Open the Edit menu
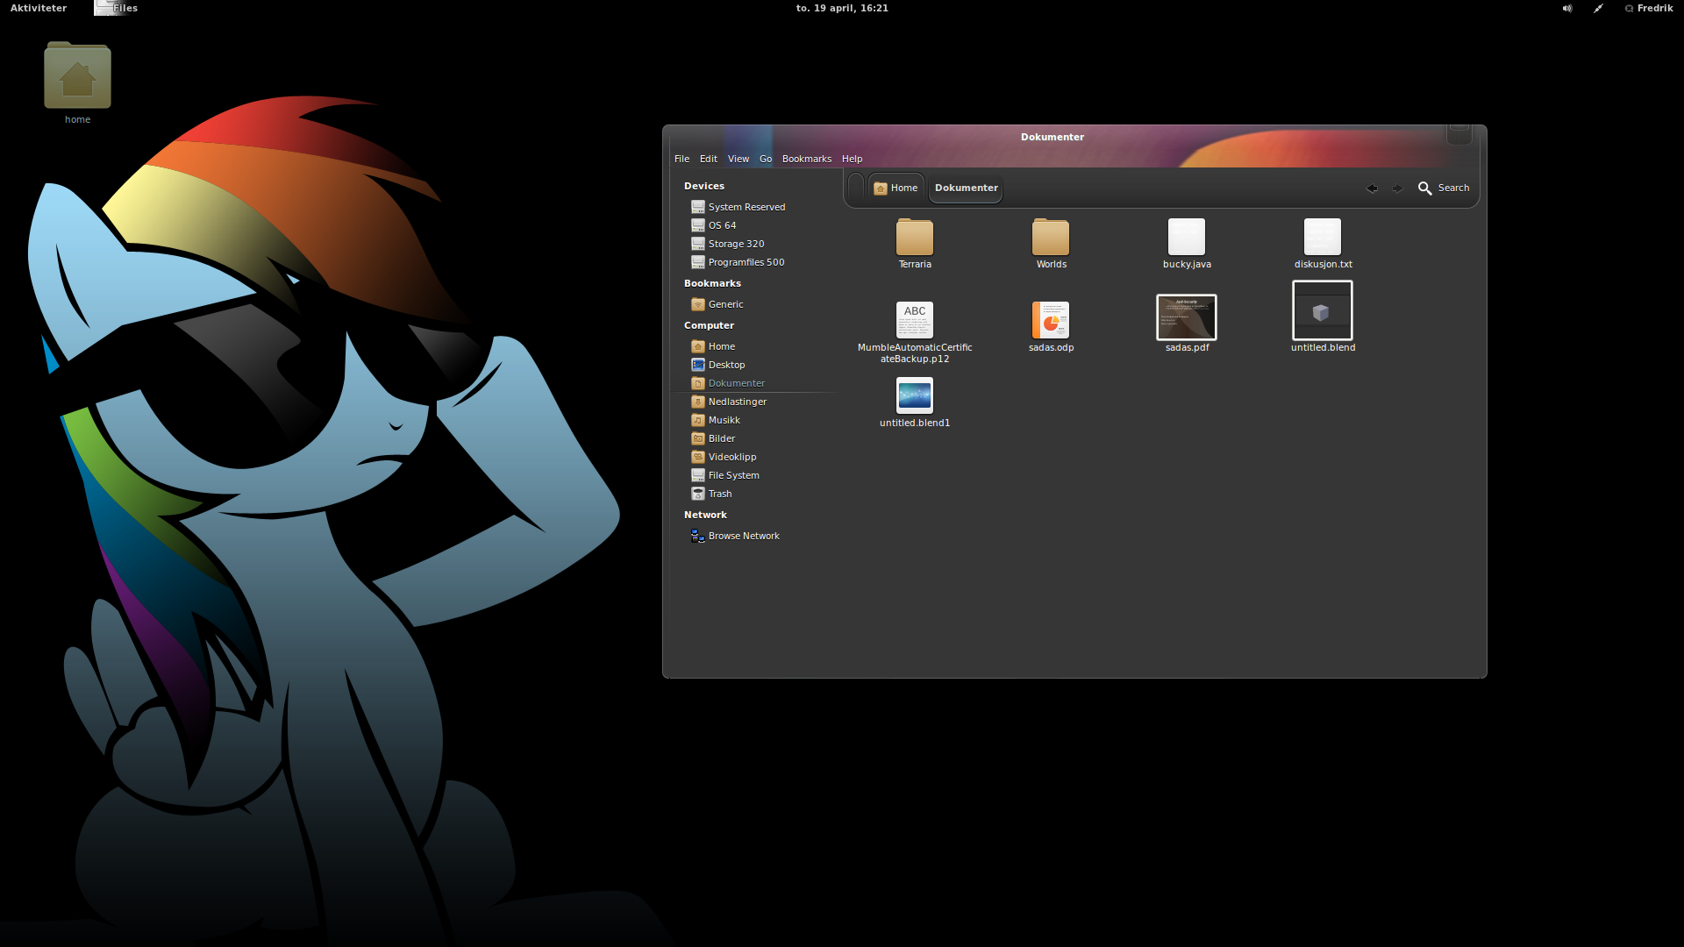 pos(708,159)
